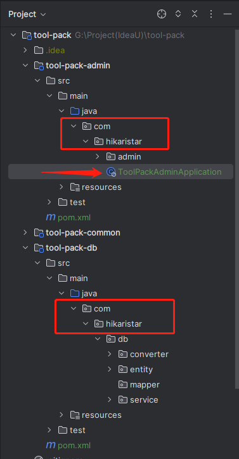Select pom.xml under tool-pack-admin

(x=74, y=218)
